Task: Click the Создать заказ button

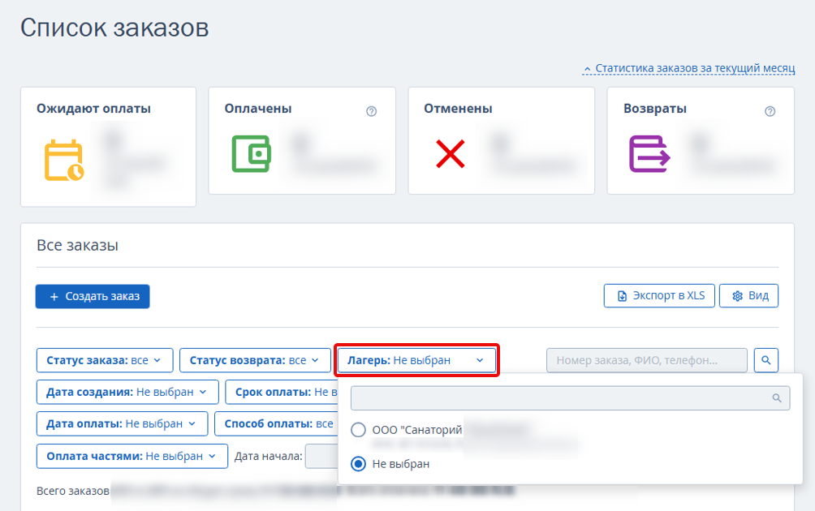Action: pyautogui.click(x=93, y=296)
